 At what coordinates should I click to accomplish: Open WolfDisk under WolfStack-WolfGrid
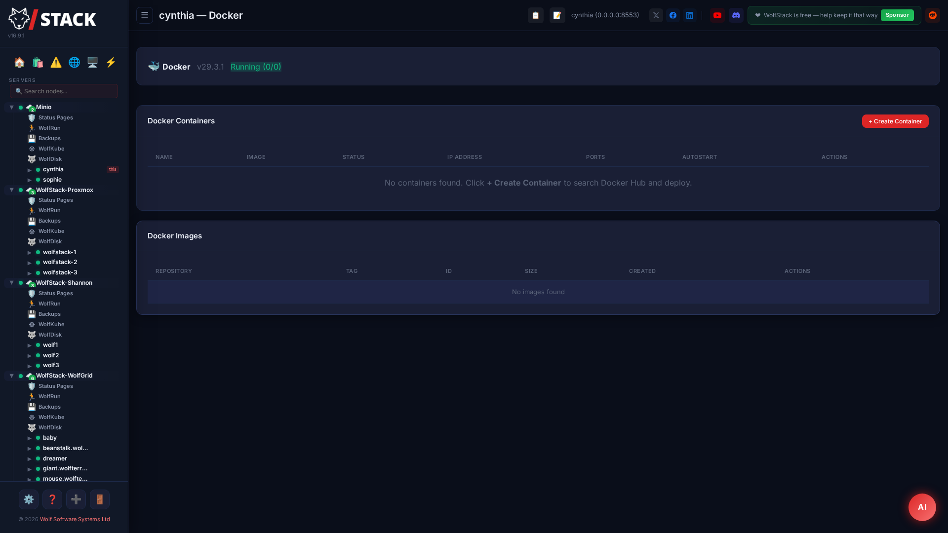pos(50,427)
